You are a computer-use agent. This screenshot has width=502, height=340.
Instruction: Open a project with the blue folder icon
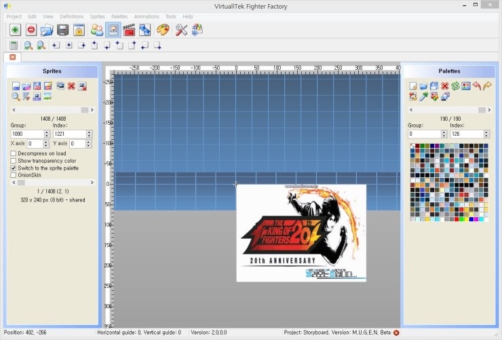point(47,30)
